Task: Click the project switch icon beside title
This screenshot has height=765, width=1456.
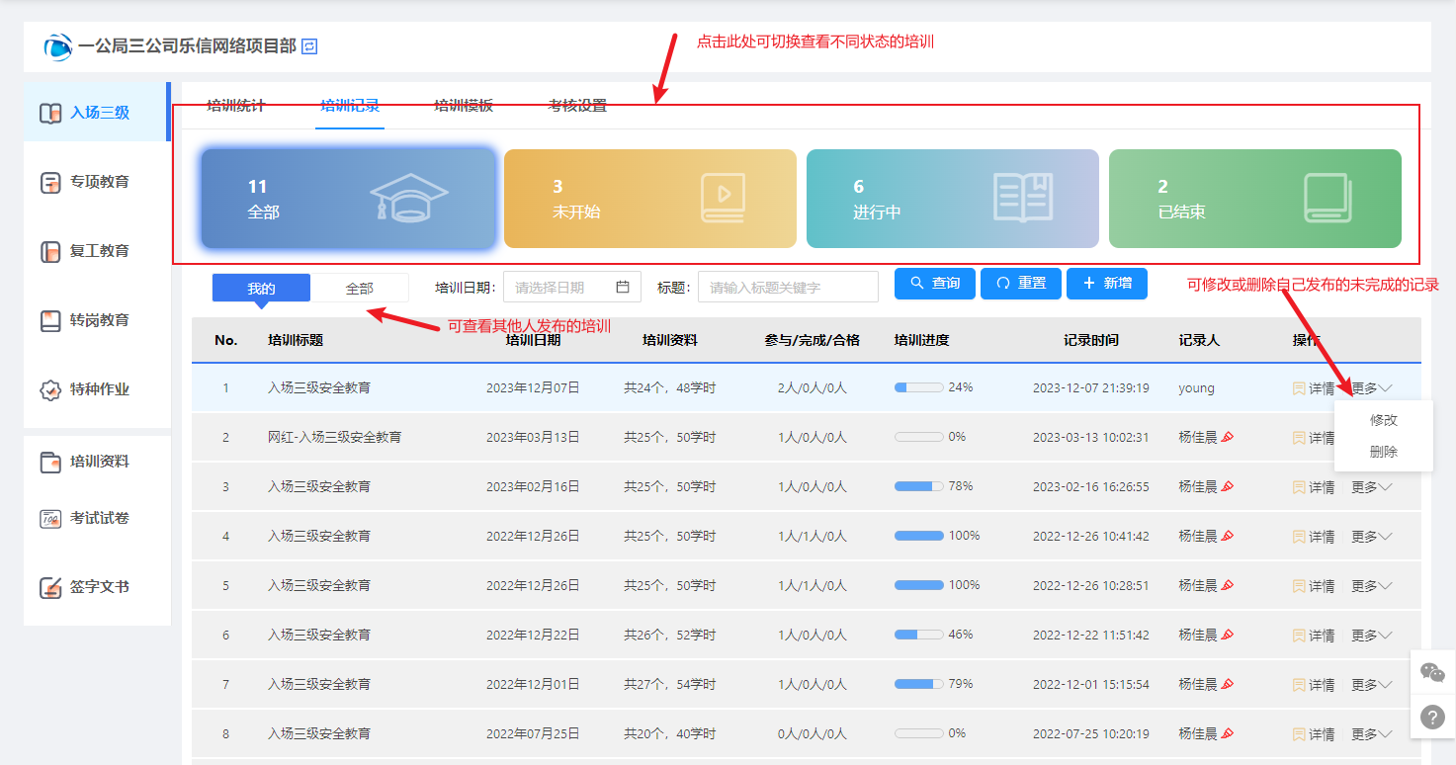Action: [309, 46]
